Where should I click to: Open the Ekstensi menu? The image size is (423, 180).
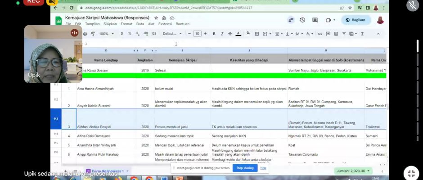point(165,24)
